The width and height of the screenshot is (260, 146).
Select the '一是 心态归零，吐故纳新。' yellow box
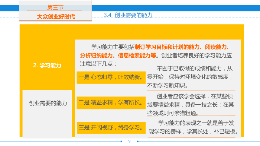tap(111, 78)
